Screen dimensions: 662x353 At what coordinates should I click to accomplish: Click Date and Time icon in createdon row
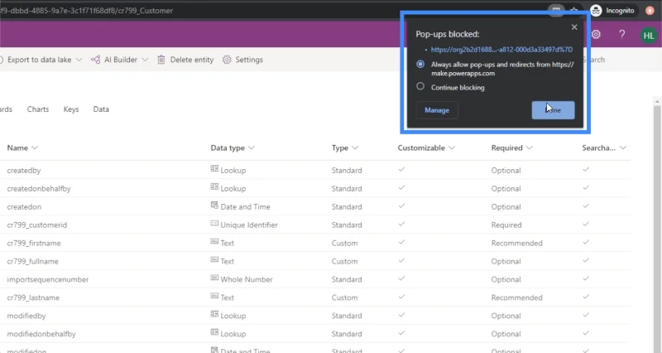click(214, 205)
